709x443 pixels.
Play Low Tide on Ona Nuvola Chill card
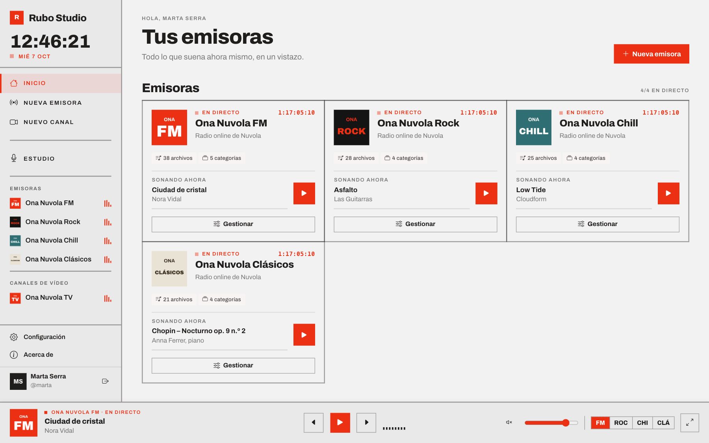coord(668,193)
